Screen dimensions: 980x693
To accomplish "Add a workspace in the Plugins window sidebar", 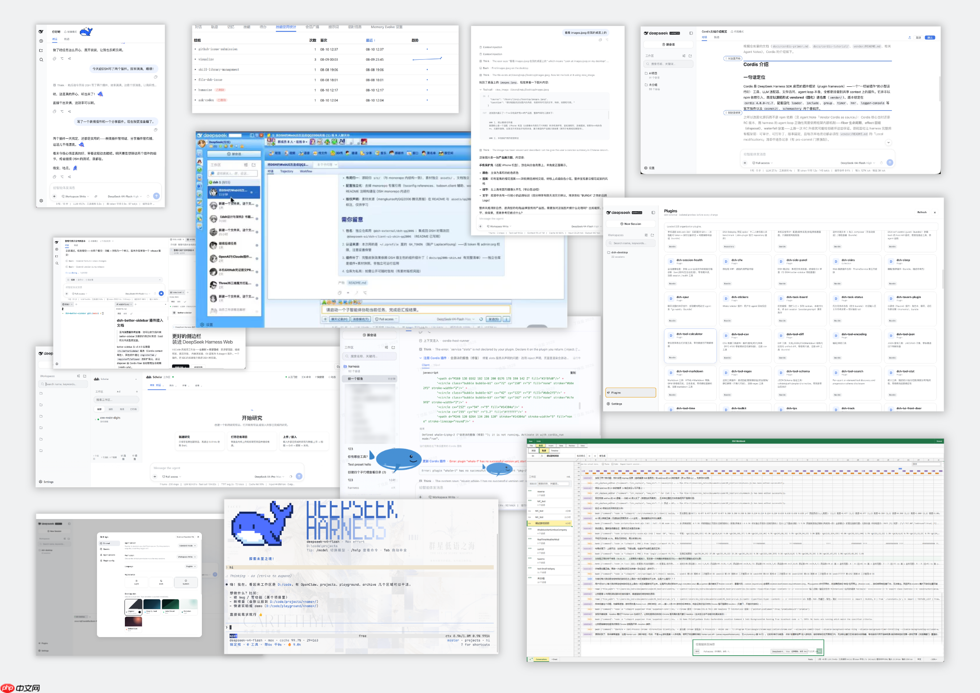I will 652,235.
